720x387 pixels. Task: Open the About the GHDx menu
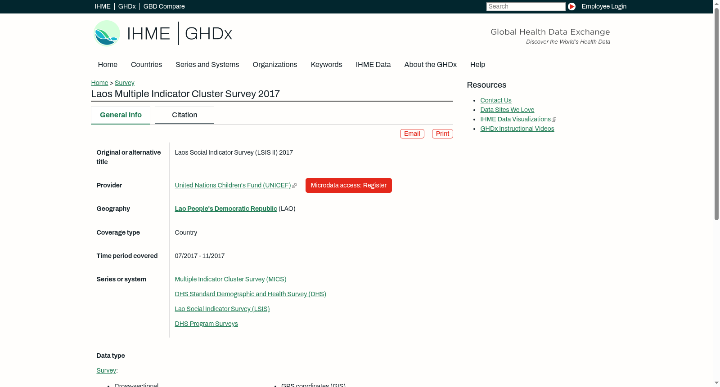click(431, 65)
